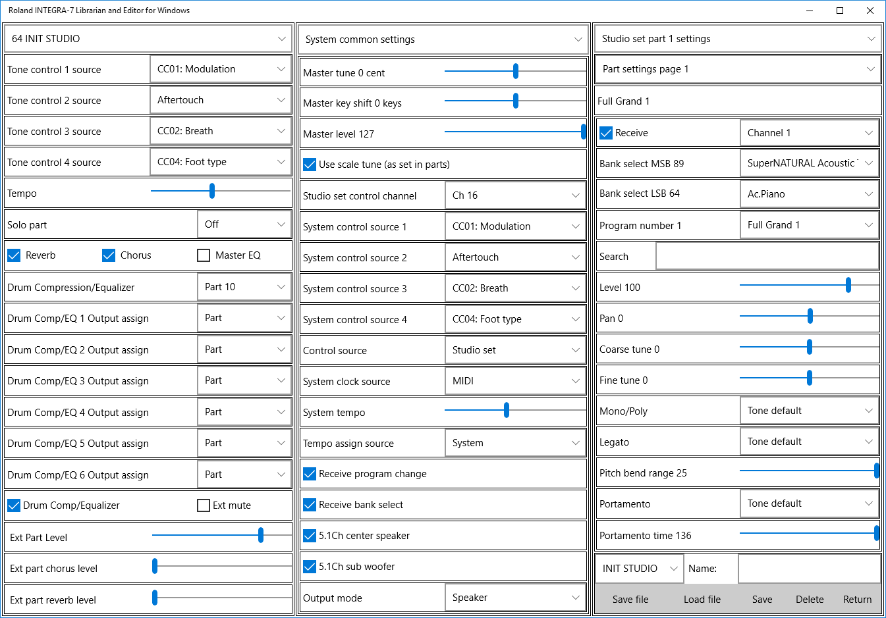Open Studio set control channel dropdown
The image size is (886, 618).
[x=515, y=195]
